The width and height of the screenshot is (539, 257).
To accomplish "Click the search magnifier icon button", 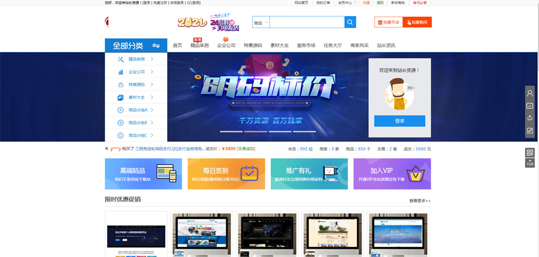I will 350,23.
